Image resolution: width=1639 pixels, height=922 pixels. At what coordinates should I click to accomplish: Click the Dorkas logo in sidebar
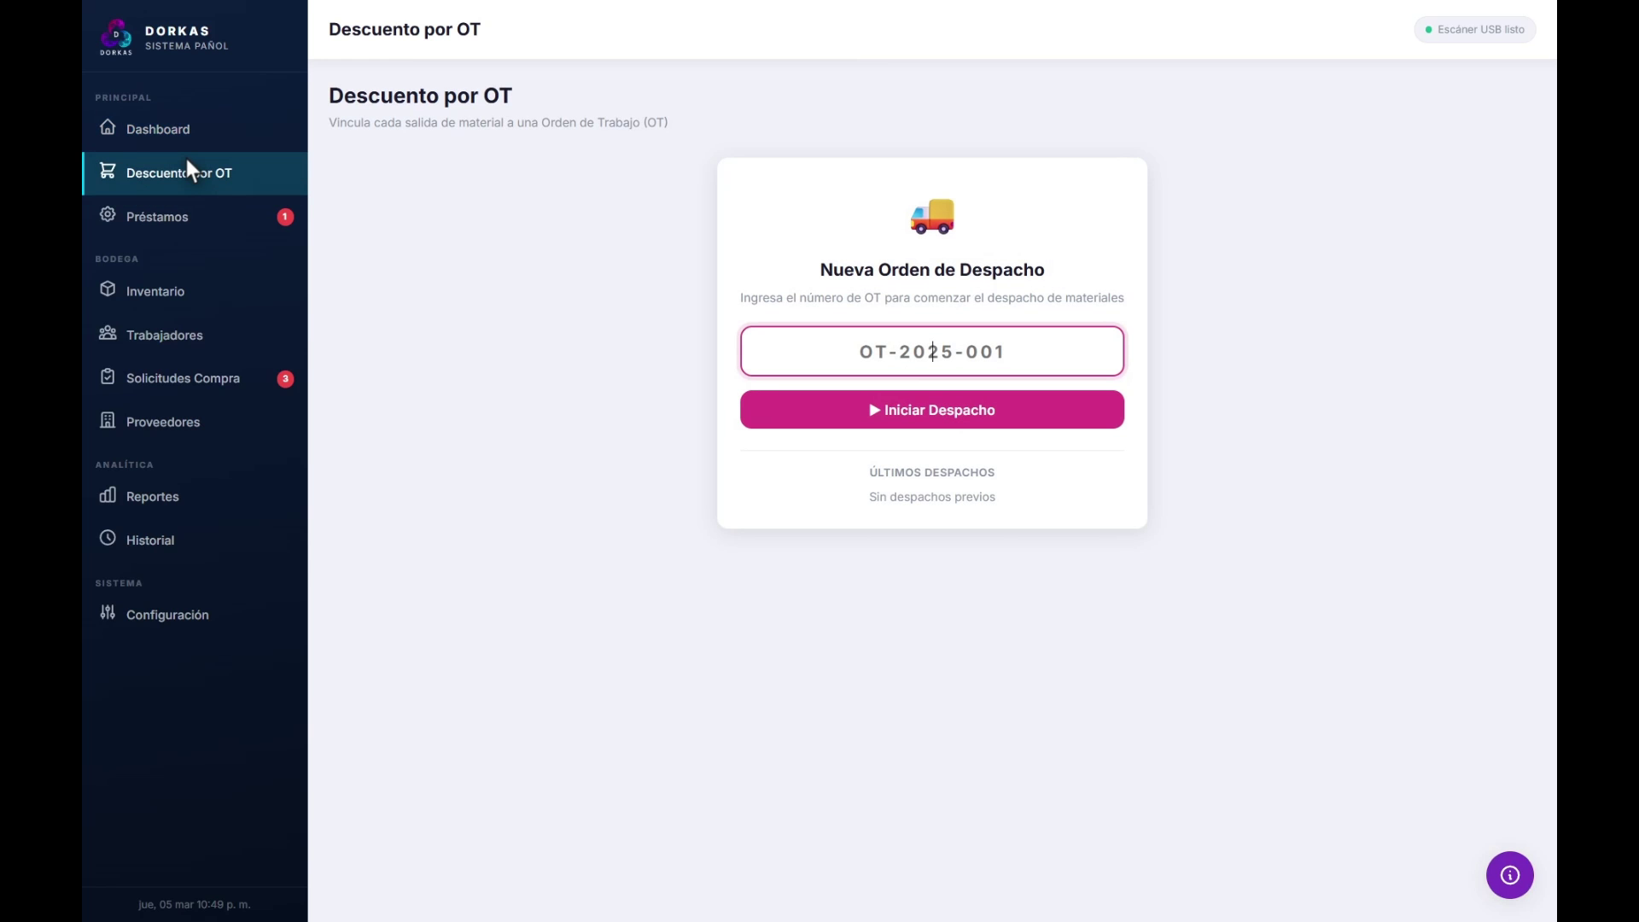coord(117,37)
